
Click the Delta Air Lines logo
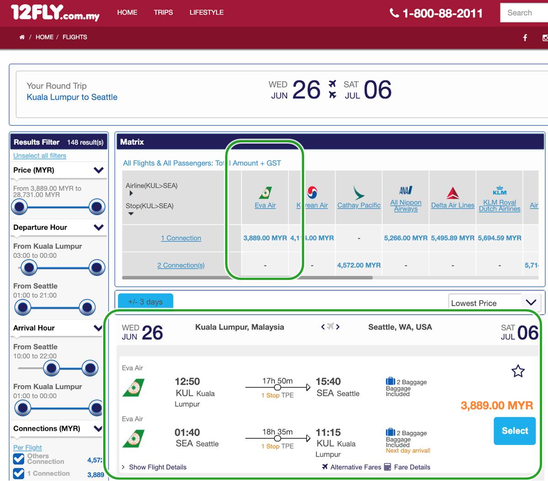[453, 193]
